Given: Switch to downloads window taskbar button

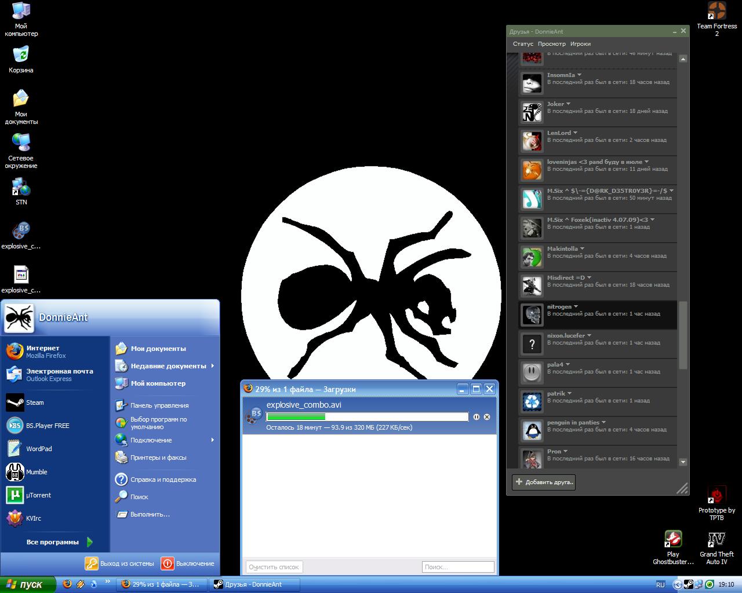Looking at the screenshot, I should [162, 584].
